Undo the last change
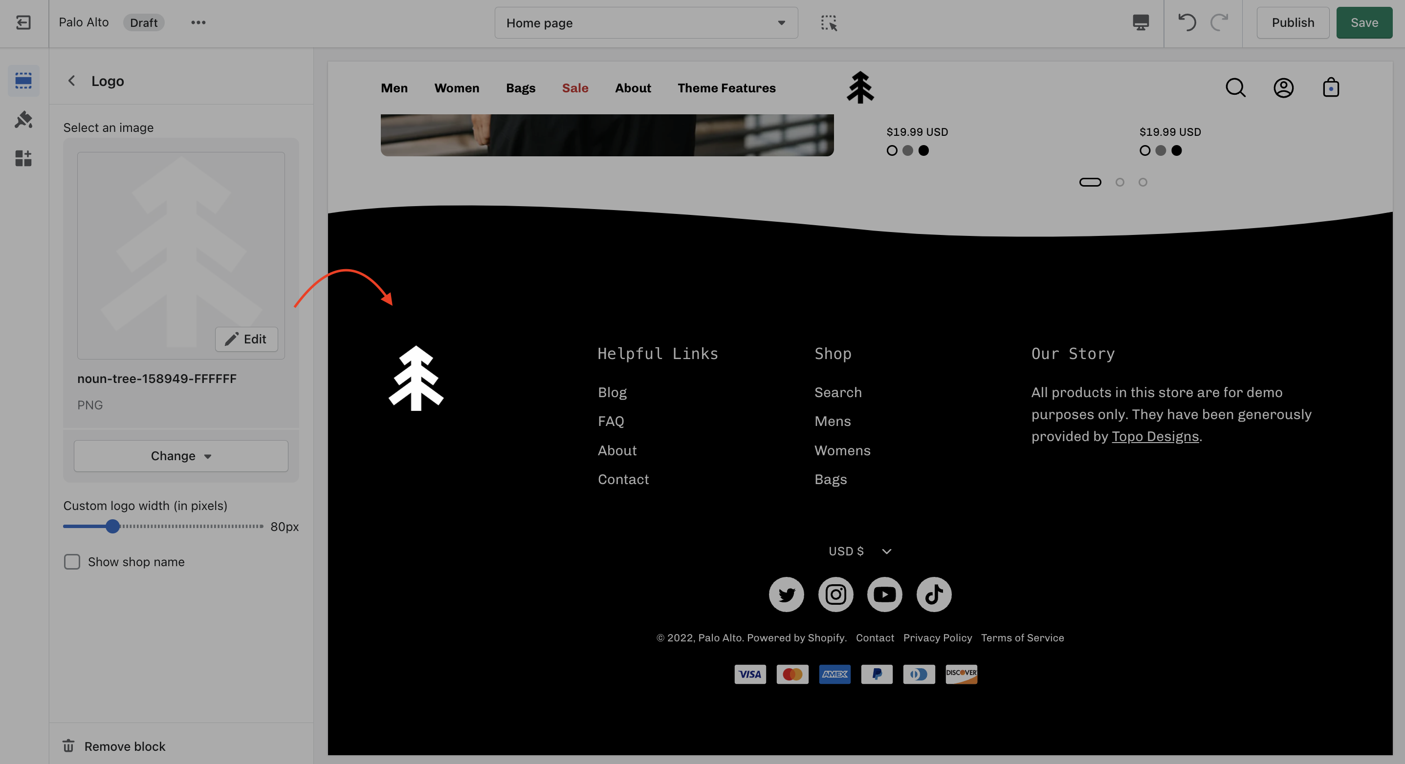The height and width of the screenshot is (764, 1405). tap(1187, 22)
